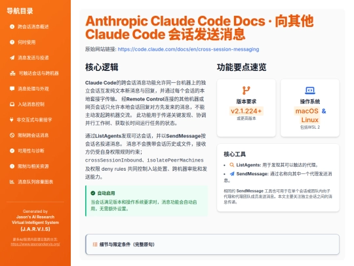Click the crossSessionInbound code text

pyautogui.click(x=113, y=160)
